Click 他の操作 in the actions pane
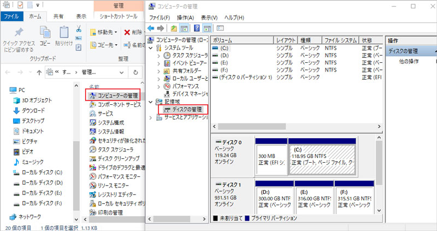Screen dimensions: 437x231 409,61
